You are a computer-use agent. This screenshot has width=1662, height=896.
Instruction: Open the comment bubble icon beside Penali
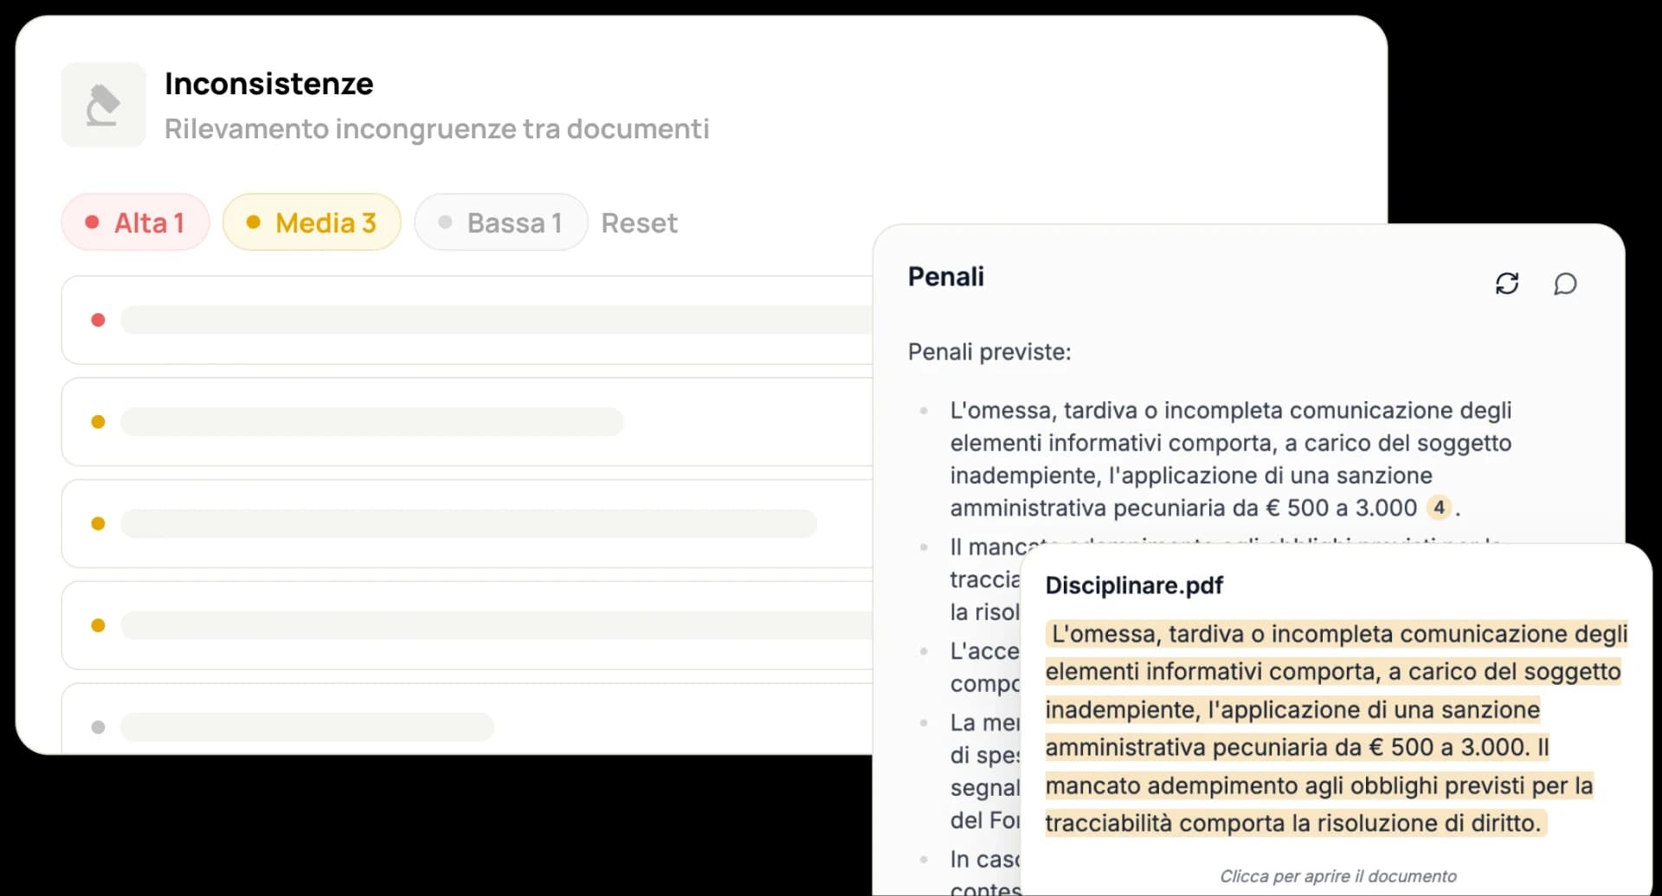coord(1565,284)
